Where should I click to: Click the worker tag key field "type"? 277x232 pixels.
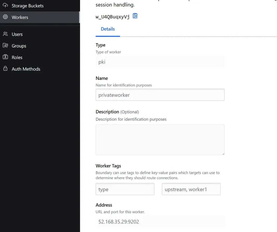click(125, 189)
